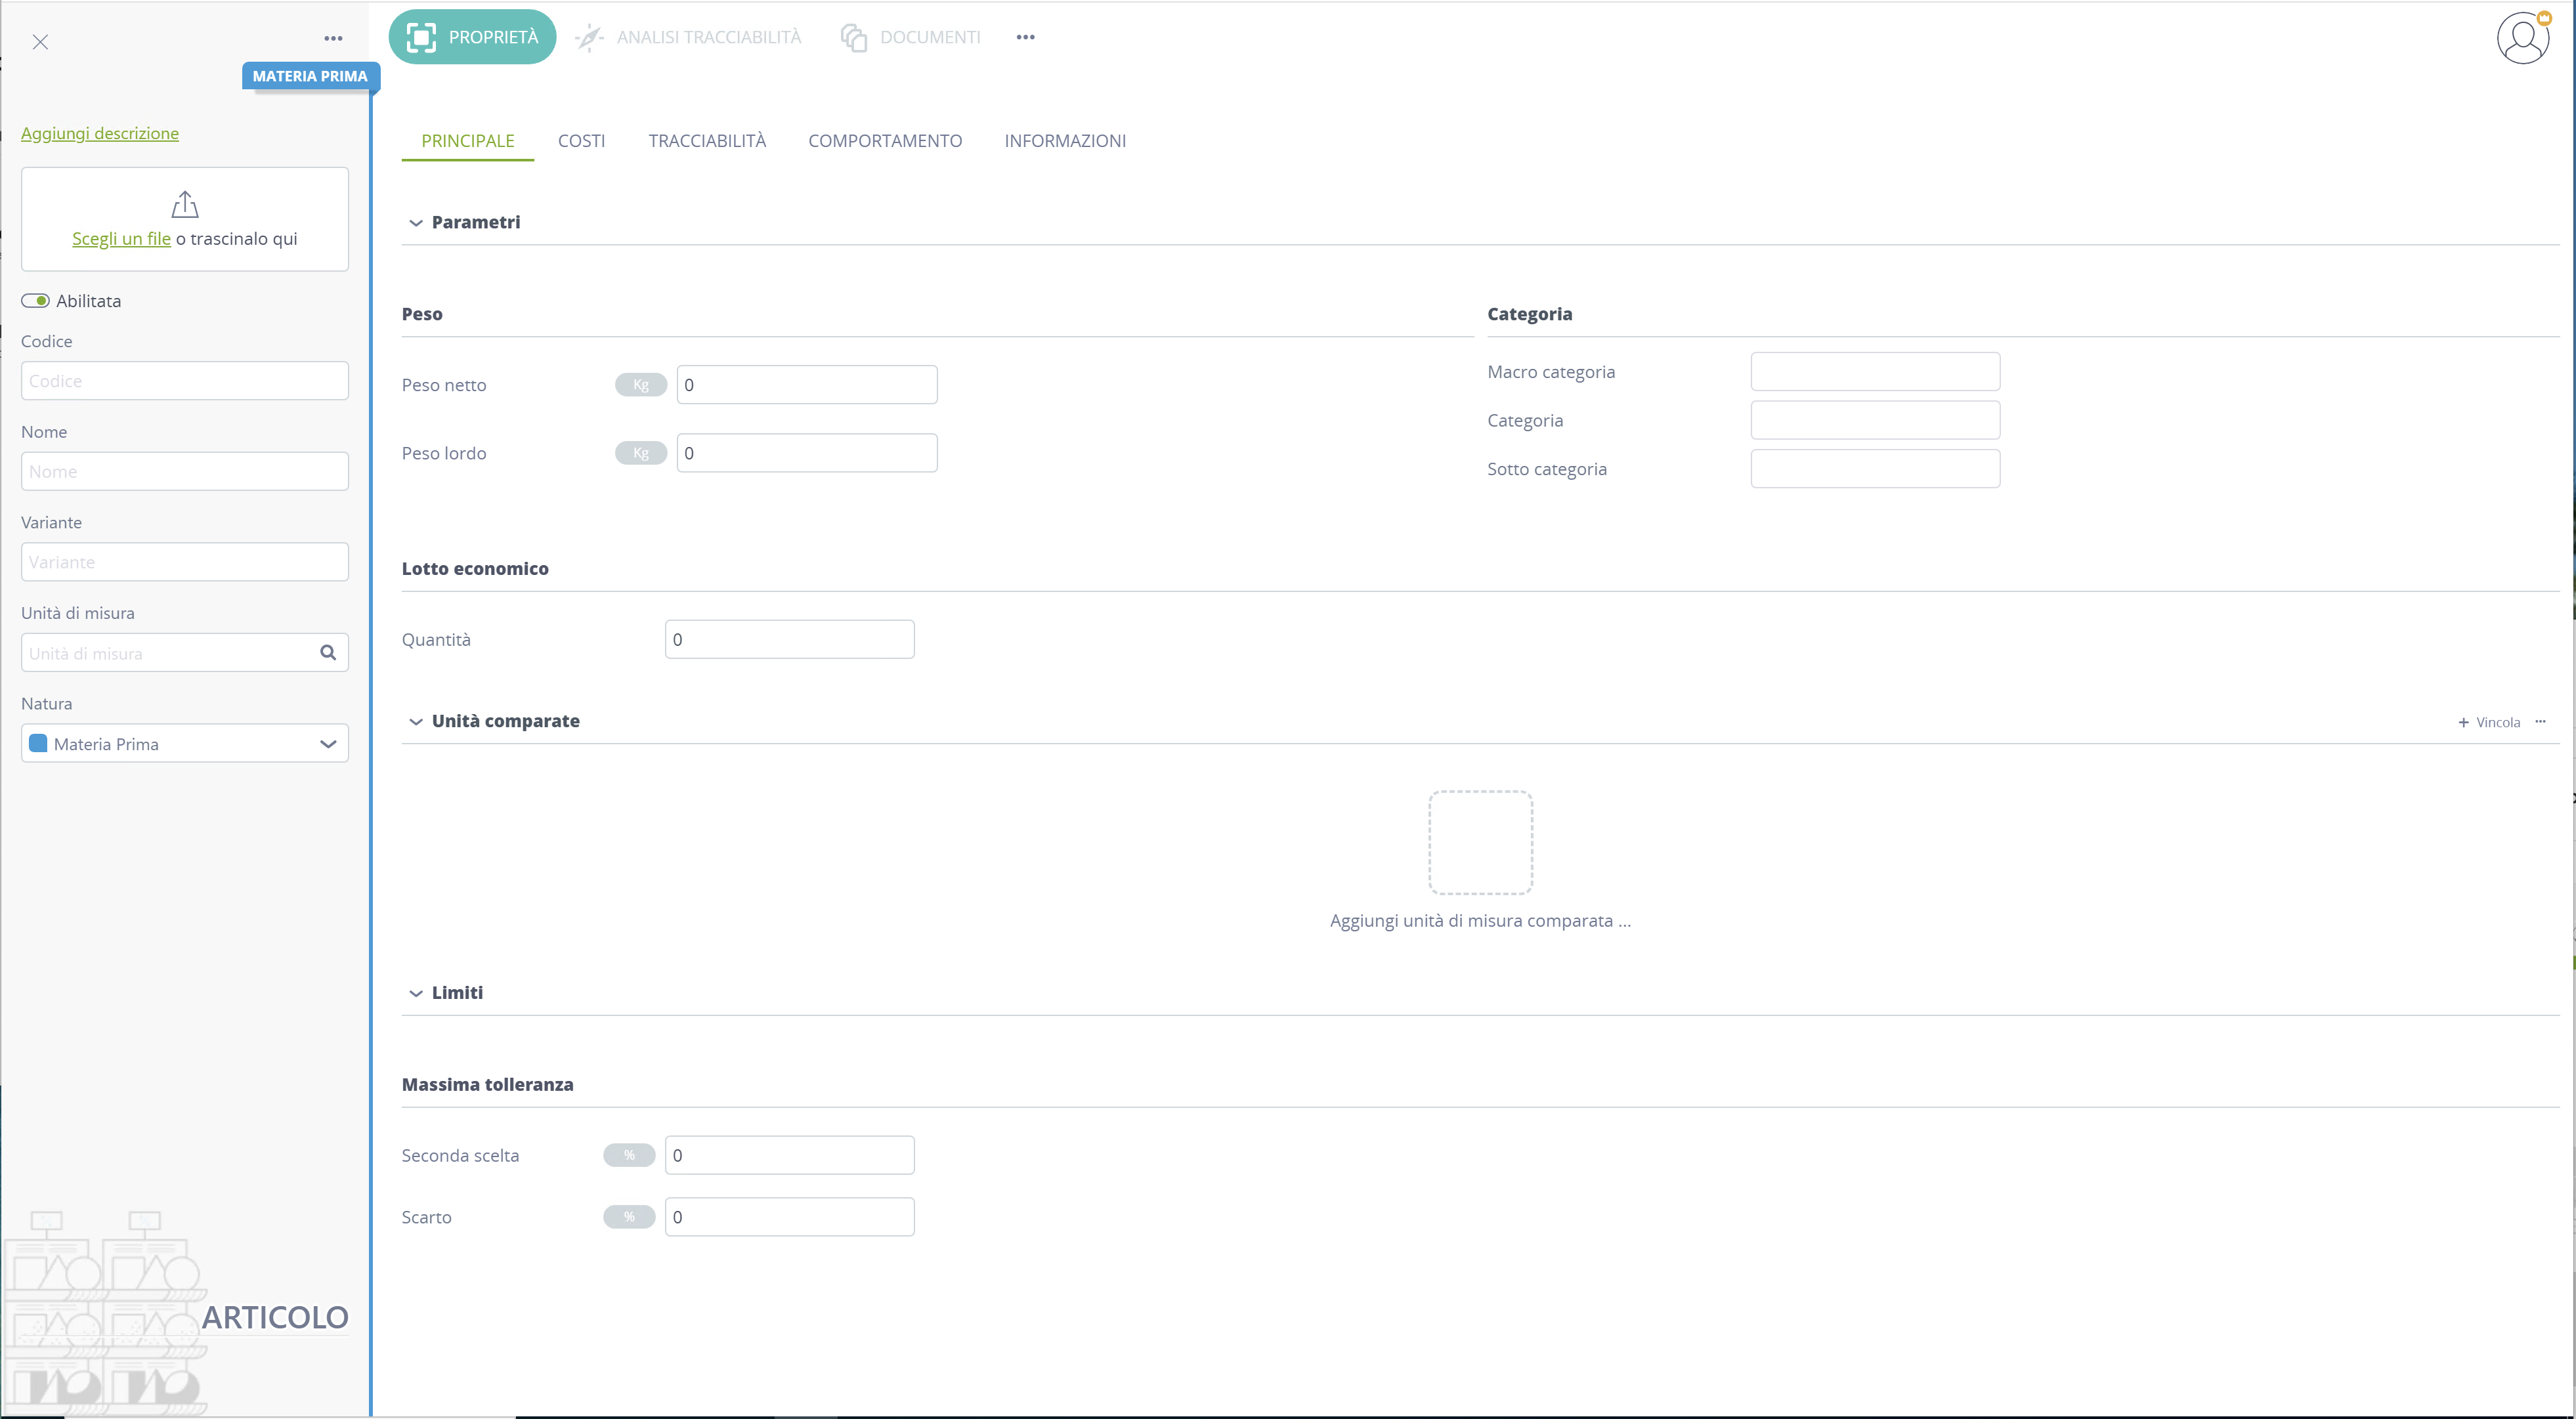Viewport: 2576px width, 1419px height.
Task: Open the sidebar three-dots options menu
Action: pos(333,39)
